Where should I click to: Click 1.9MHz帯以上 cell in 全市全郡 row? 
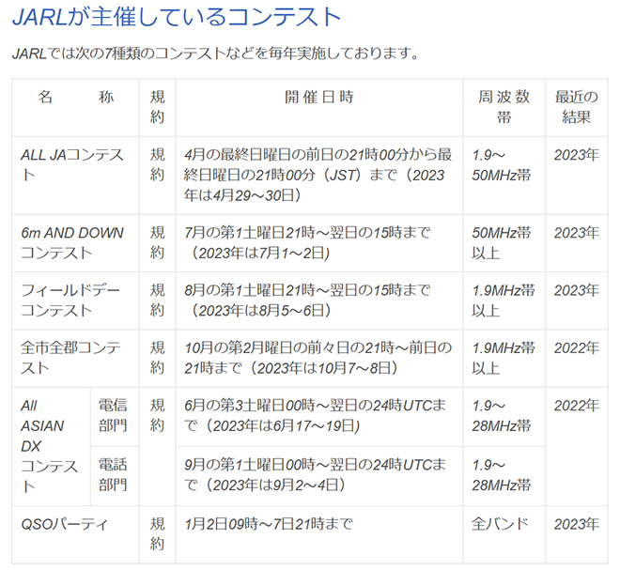pyautogui.click(x=504, y=358)
